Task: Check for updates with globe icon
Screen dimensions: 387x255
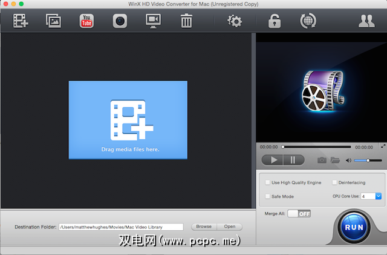Action: (308, 21)
